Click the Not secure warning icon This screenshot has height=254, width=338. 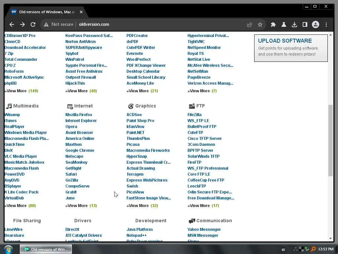tap(46, 24)
